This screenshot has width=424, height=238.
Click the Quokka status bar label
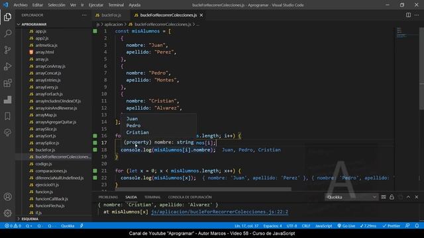coord(68,226)
